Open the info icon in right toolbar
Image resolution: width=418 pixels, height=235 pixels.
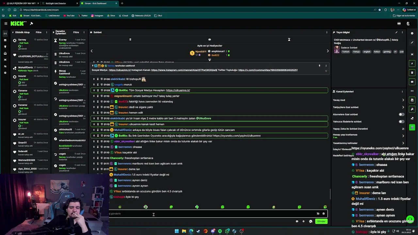coord(412,33)
